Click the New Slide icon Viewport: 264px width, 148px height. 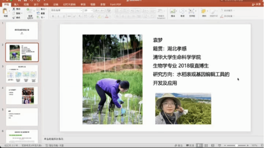[x=30, y=12]
